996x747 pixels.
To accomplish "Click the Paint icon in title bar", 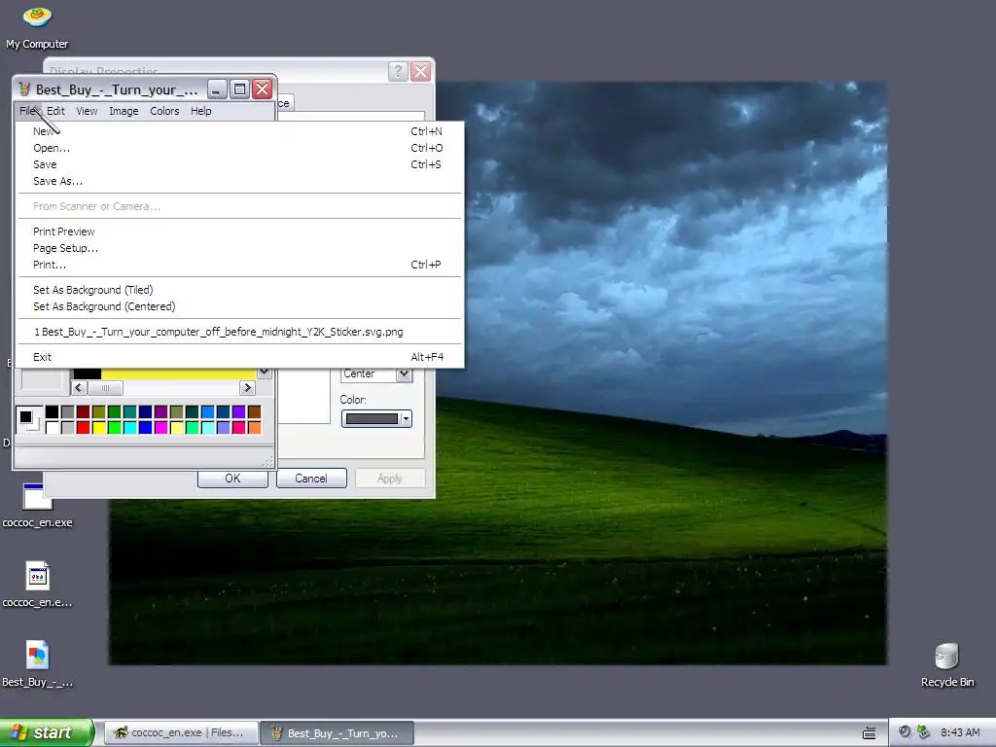I will point(24,89).
